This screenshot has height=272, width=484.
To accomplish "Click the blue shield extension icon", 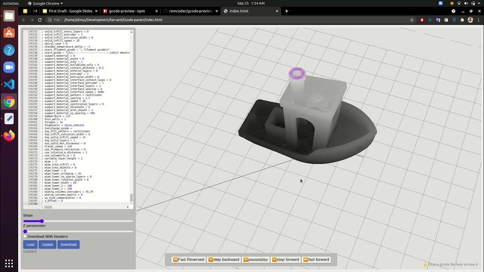I will coord(454,20).
